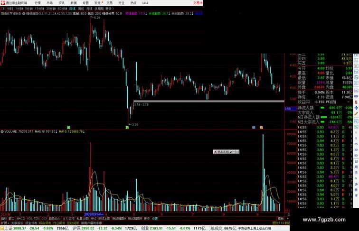
Task: Select the yellow pencil drawing tool icon
Action: coord(356,113)
